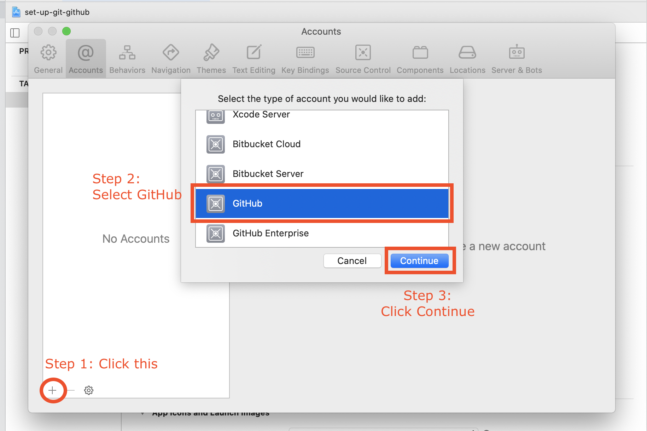Click the Bitbucket Cloud row icon
647x431 pixels.
(x=216, y=144)
